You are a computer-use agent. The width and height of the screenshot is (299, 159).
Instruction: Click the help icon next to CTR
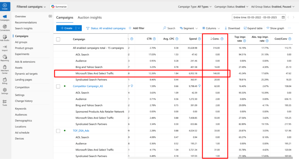pyautogui.click(x=154, y=39)
